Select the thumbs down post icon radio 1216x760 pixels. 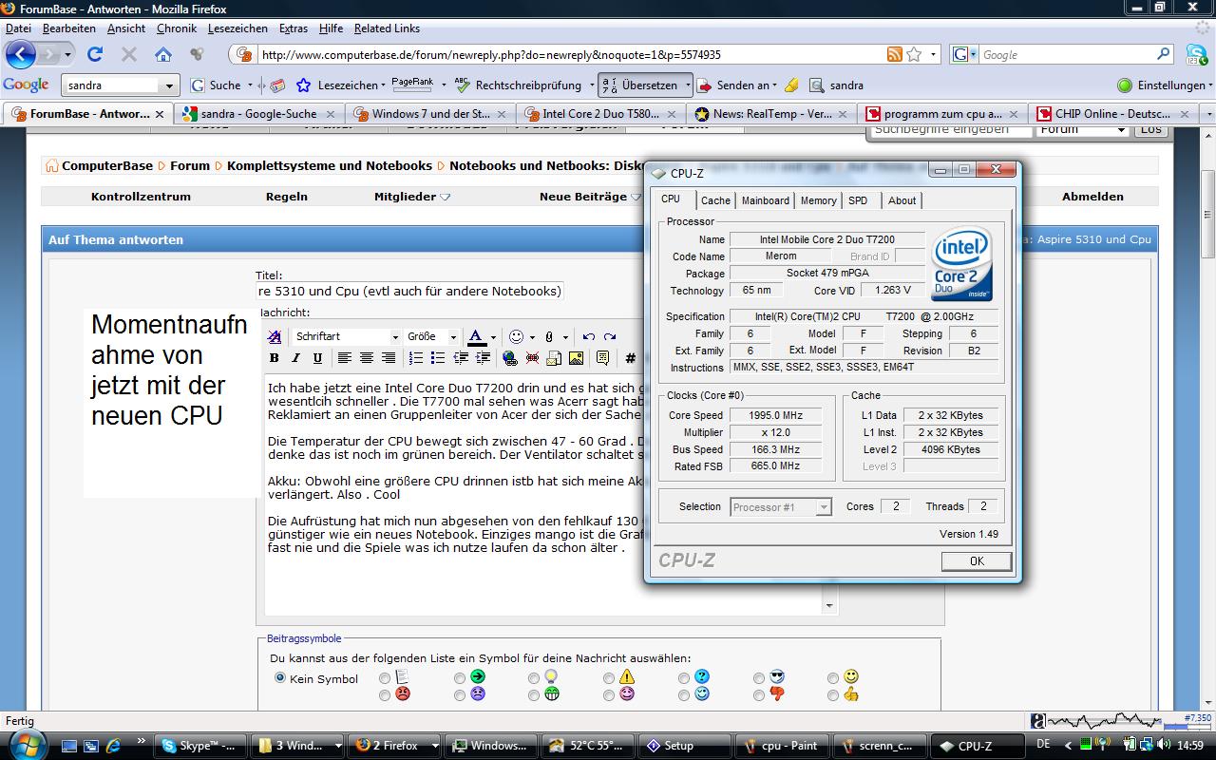point(759,695)
